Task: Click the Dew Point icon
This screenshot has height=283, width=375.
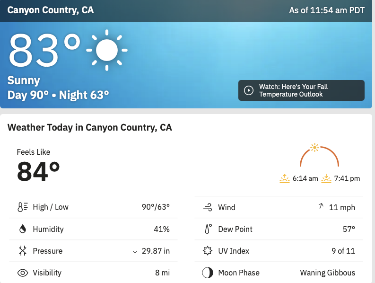Action: [208, 229]
